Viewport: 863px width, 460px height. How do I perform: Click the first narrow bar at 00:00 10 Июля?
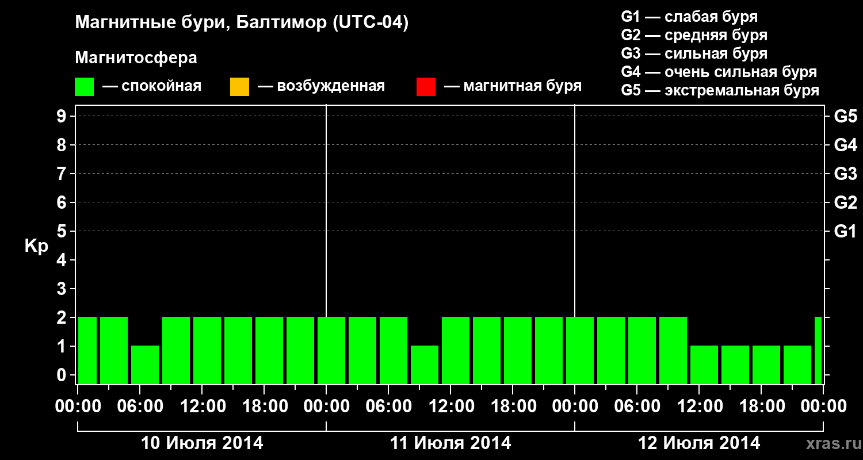87,350
